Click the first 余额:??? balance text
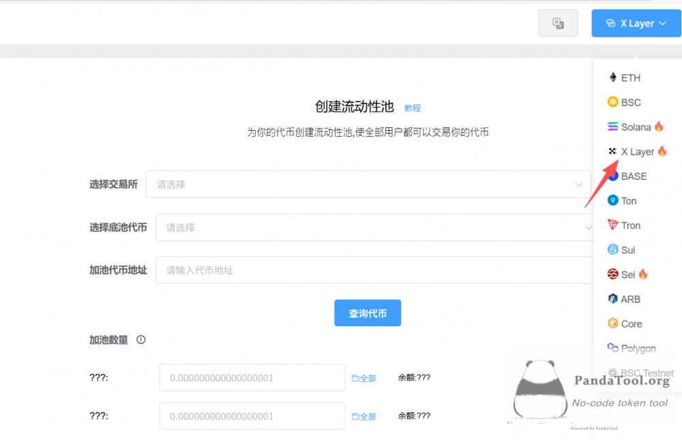Image resolution: width=682 pixels, height=440 pixels. coord(414,377)
